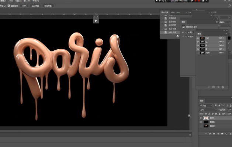
Task: Toggle visibility of the Red channel
Action: (x=198, y=42)
